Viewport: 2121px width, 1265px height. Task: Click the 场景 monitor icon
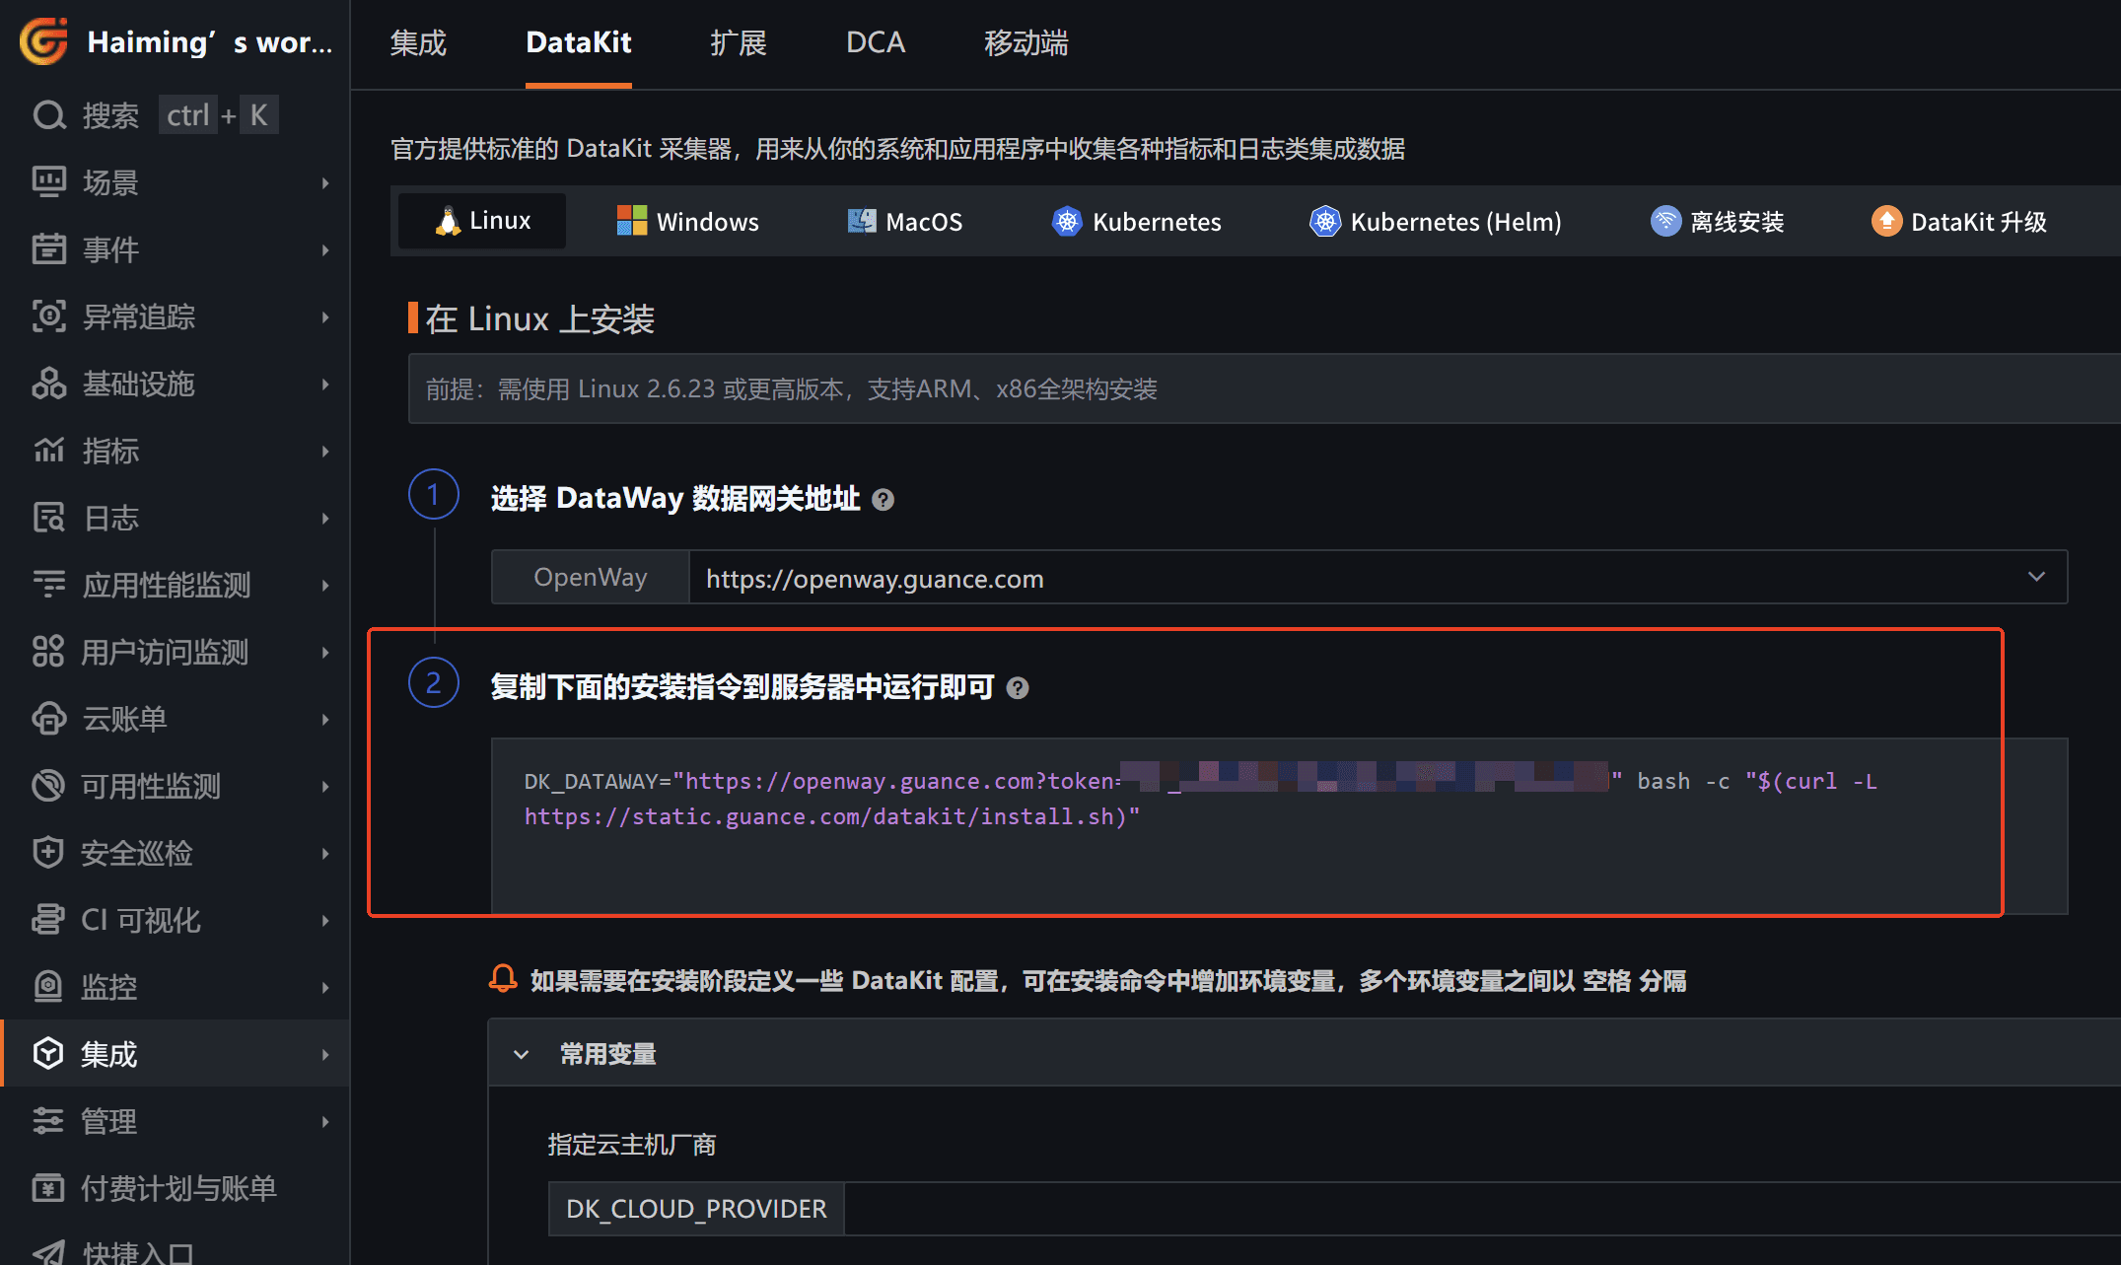pos(48,182)
